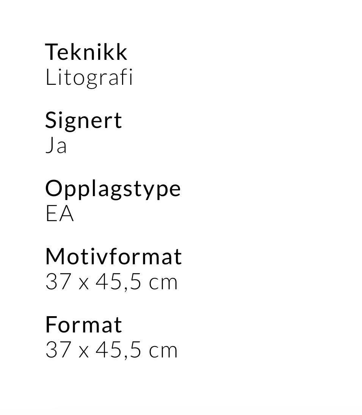This screenshot has height=415, width=362.
Task: Click the number 37 under Motivformat
Action: coord(57,282)
